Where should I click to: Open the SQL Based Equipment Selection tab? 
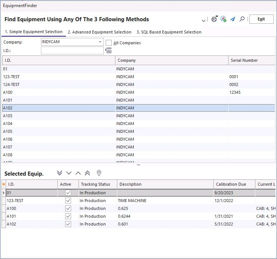click(x=169, y=32)
